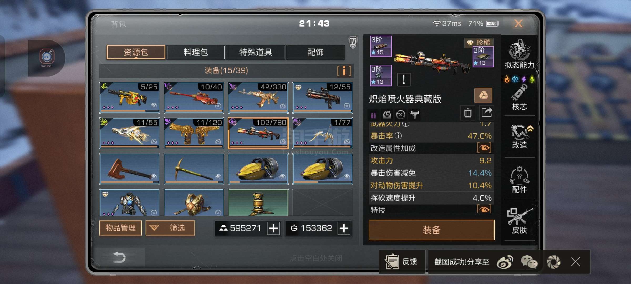Image resolution: width=631 pixels, height=284 pixels.
Task: Select the golden dual pistols 11/120 thumbnail
Action: click(x=194, y=133)
